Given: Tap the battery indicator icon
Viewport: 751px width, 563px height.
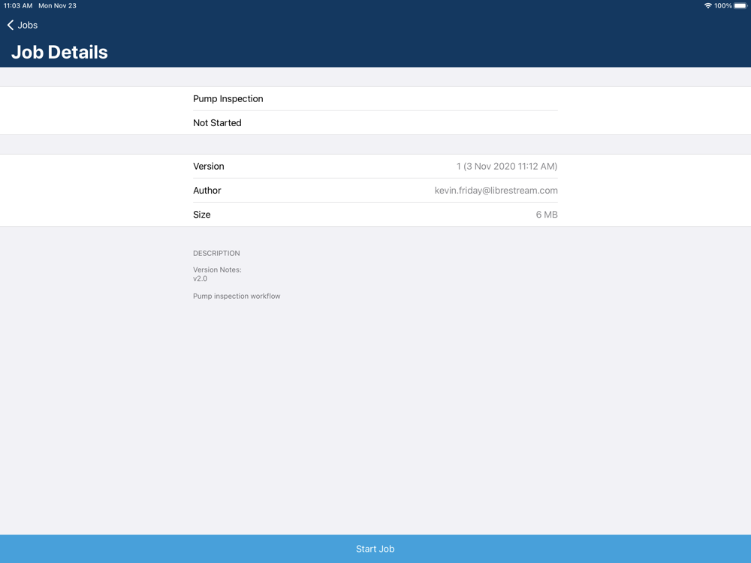Looking at the screenshot, I should pyautogui.click(x=740, y=6).
